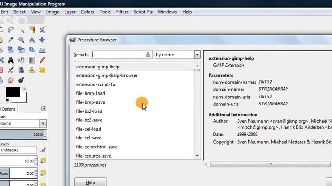Select the Free Select lasso tool

[11, 30]
